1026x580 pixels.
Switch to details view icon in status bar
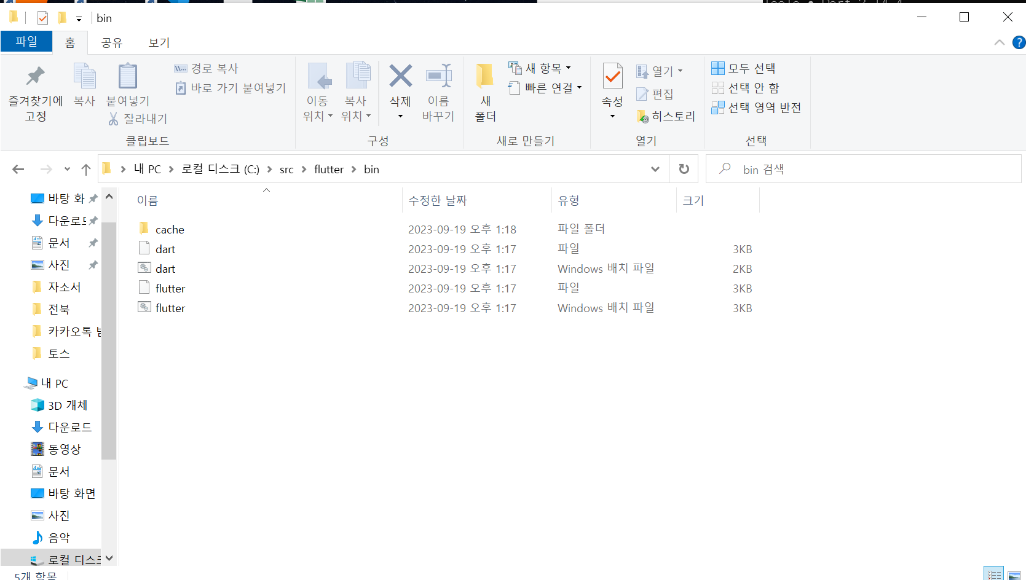pos(994,574)
